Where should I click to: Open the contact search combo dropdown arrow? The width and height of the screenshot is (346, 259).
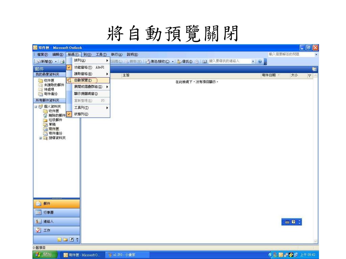click(253, 61)
